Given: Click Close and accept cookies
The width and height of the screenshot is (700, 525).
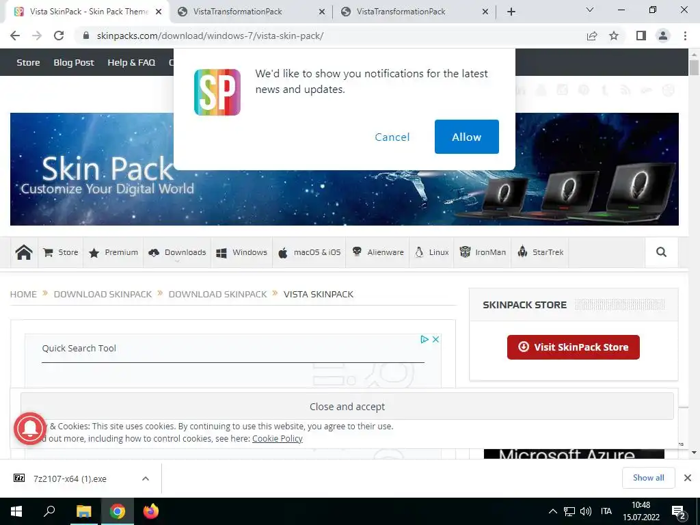Looking at the screenshot, I should pos(347,406).
